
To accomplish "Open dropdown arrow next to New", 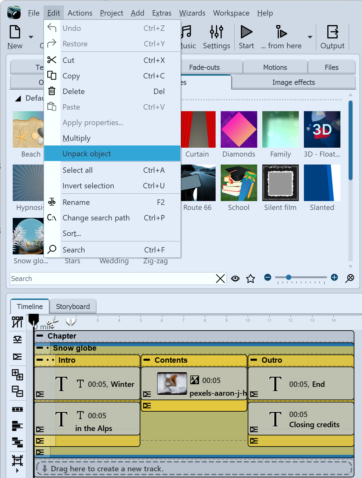I will [x=31, y=37].
